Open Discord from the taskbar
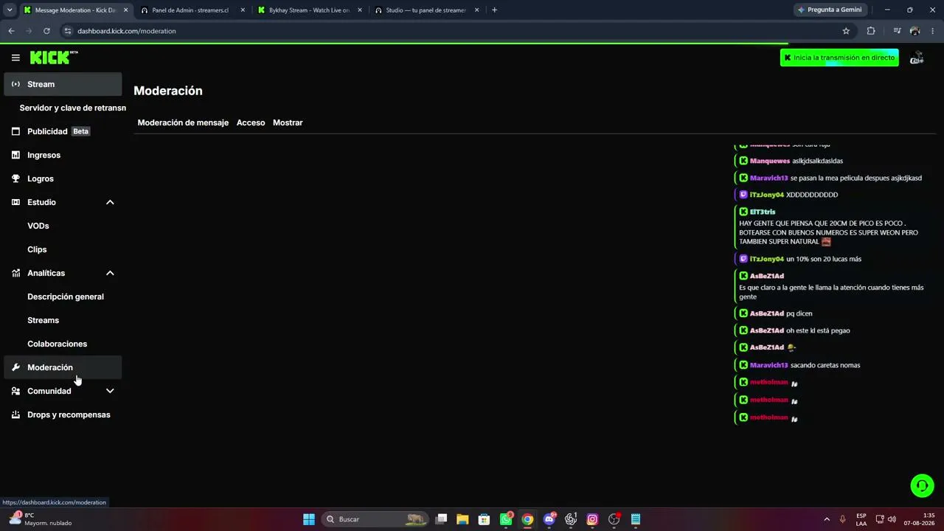The height and width of the screenshot is (531, 944). [x=549, y=519]
